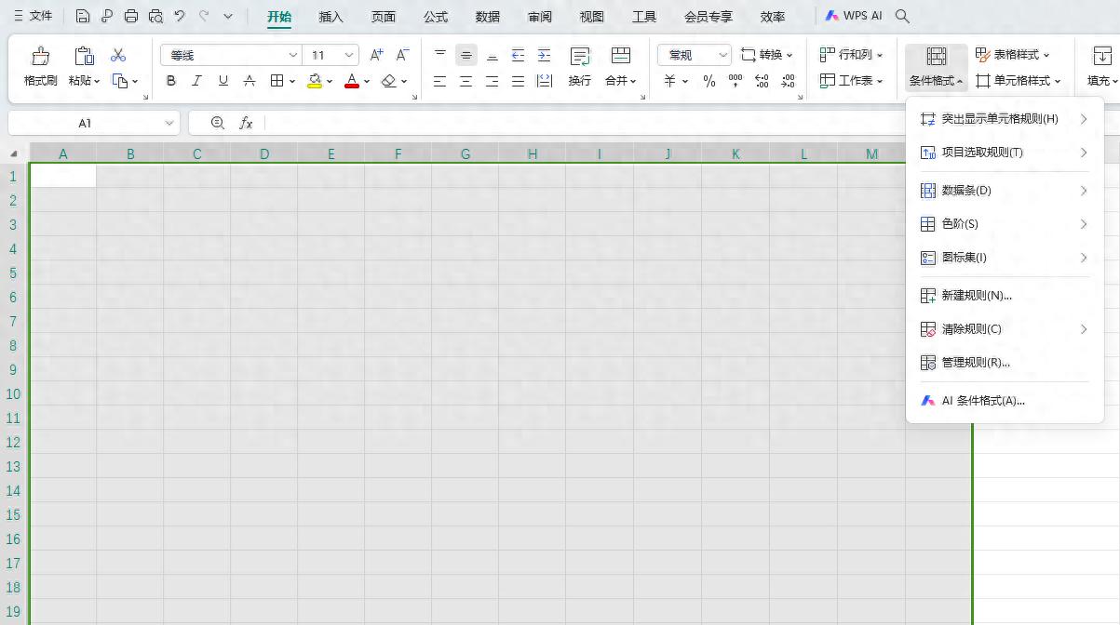Click the insert function fx icon
Screen dimensions: 1120x625
(x=246, y=123)
